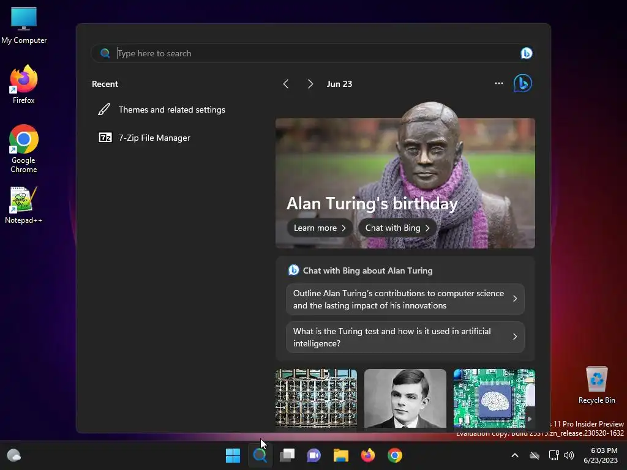The height and width of the screenshot is (470, 627).
Task: Select Notepad++ desktop shortcut
Action: 23,205
